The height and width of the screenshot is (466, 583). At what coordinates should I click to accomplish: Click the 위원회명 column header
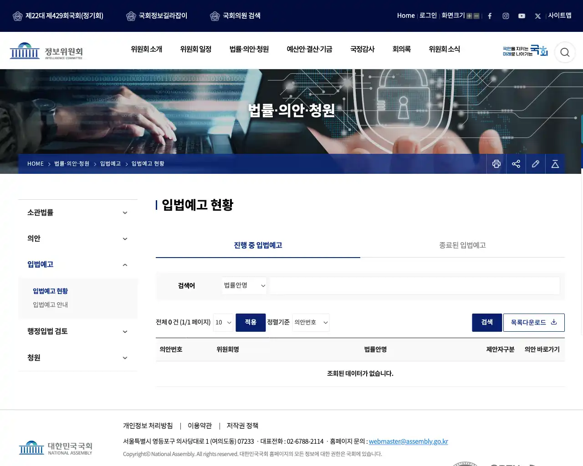pyautogui.click(x=228, y=349)
